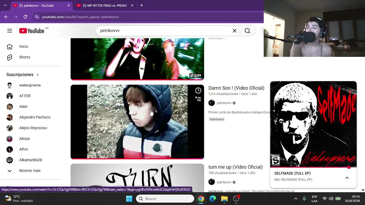Screen dimensions: 365x205
Task: Click the page scrollbar down arrow
Action: click(363, 190)
